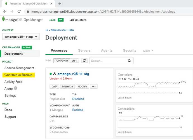Click the refresh topology view icon
The width and height of the screenshot is (193, 140).
(84, 61)
